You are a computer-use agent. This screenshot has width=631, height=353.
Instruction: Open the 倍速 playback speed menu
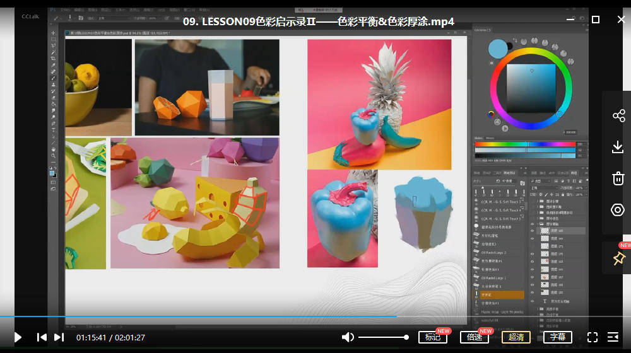point(475,337)
